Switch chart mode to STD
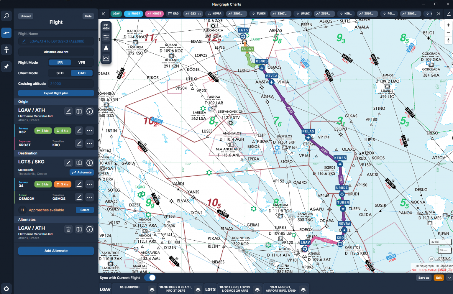Screen dimensions: 453x294 pos(60,73)
